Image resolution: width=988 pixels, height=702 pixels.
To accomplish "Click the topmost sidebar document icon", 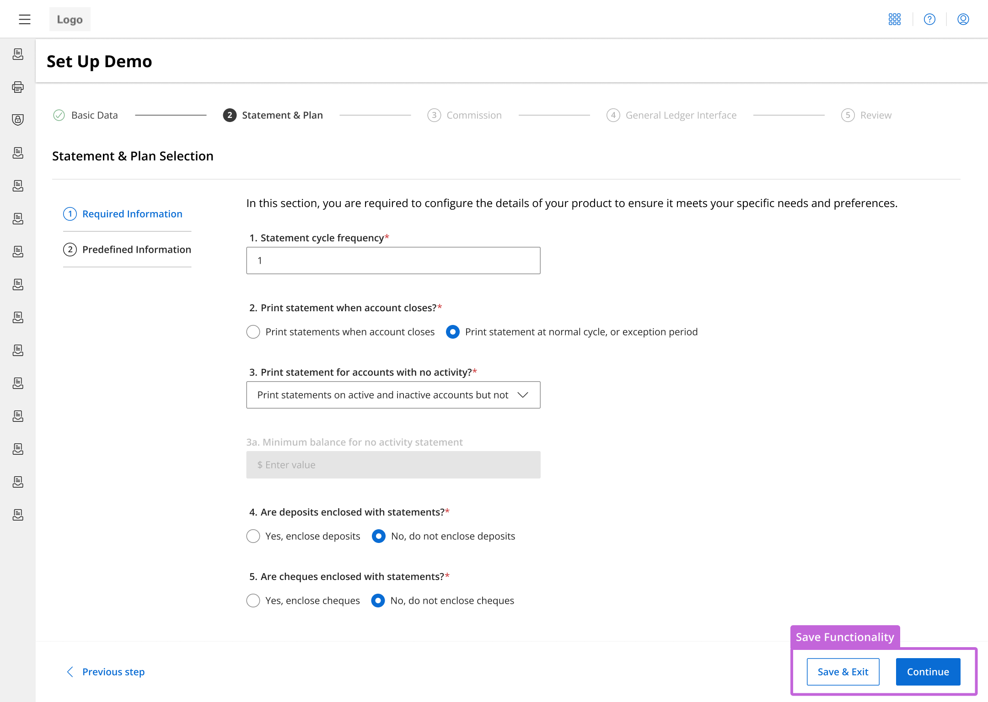I will [18, 54].
